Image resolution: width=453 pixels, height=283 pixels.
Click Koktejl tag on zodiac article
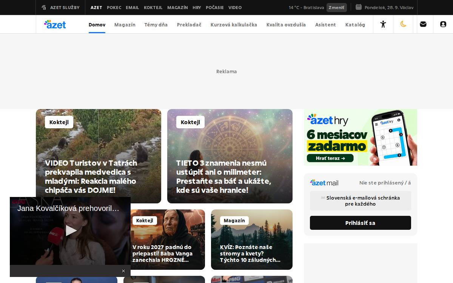190,122
